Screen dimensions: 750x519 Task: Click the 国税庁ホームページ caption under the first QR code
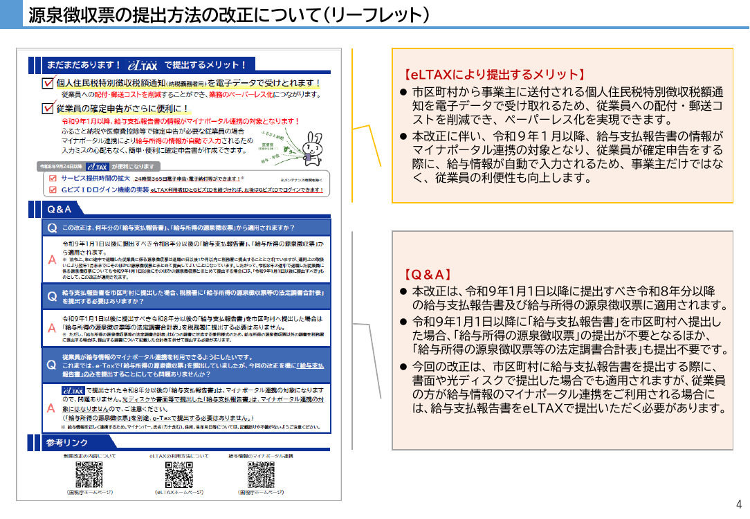tap(90, 492)
